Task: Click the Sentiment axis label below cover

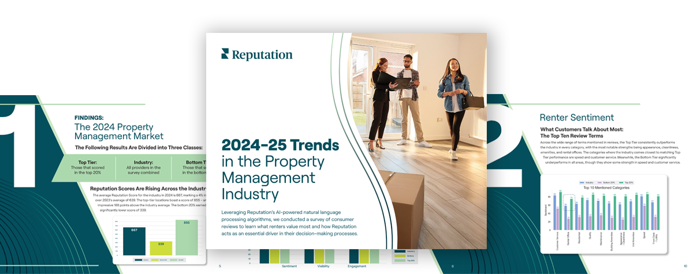Action: 289,267
